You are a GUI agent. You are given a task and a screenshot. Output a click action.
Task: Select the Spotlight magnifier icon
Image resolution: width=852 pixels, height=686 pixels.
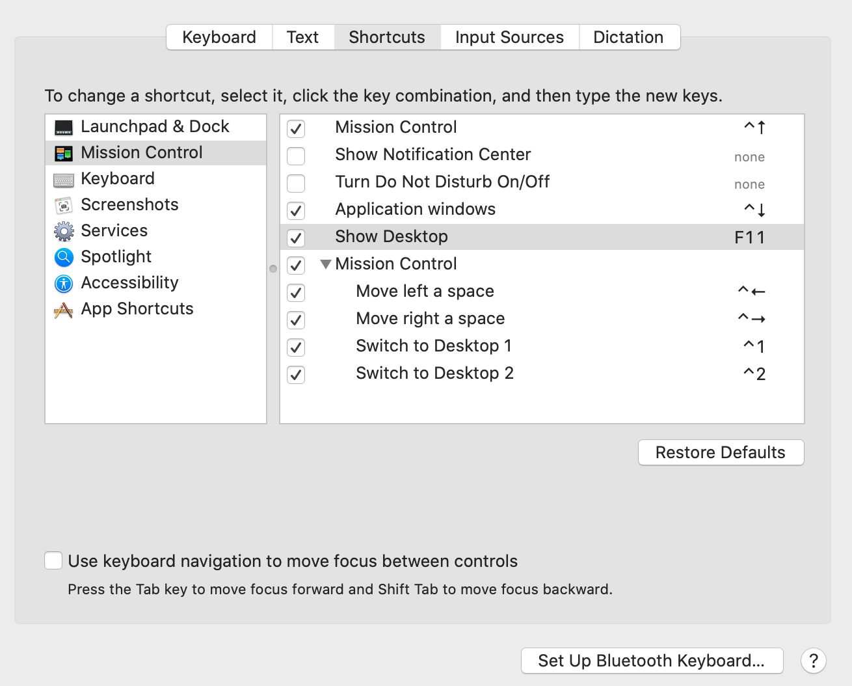(x=64, y=258)
